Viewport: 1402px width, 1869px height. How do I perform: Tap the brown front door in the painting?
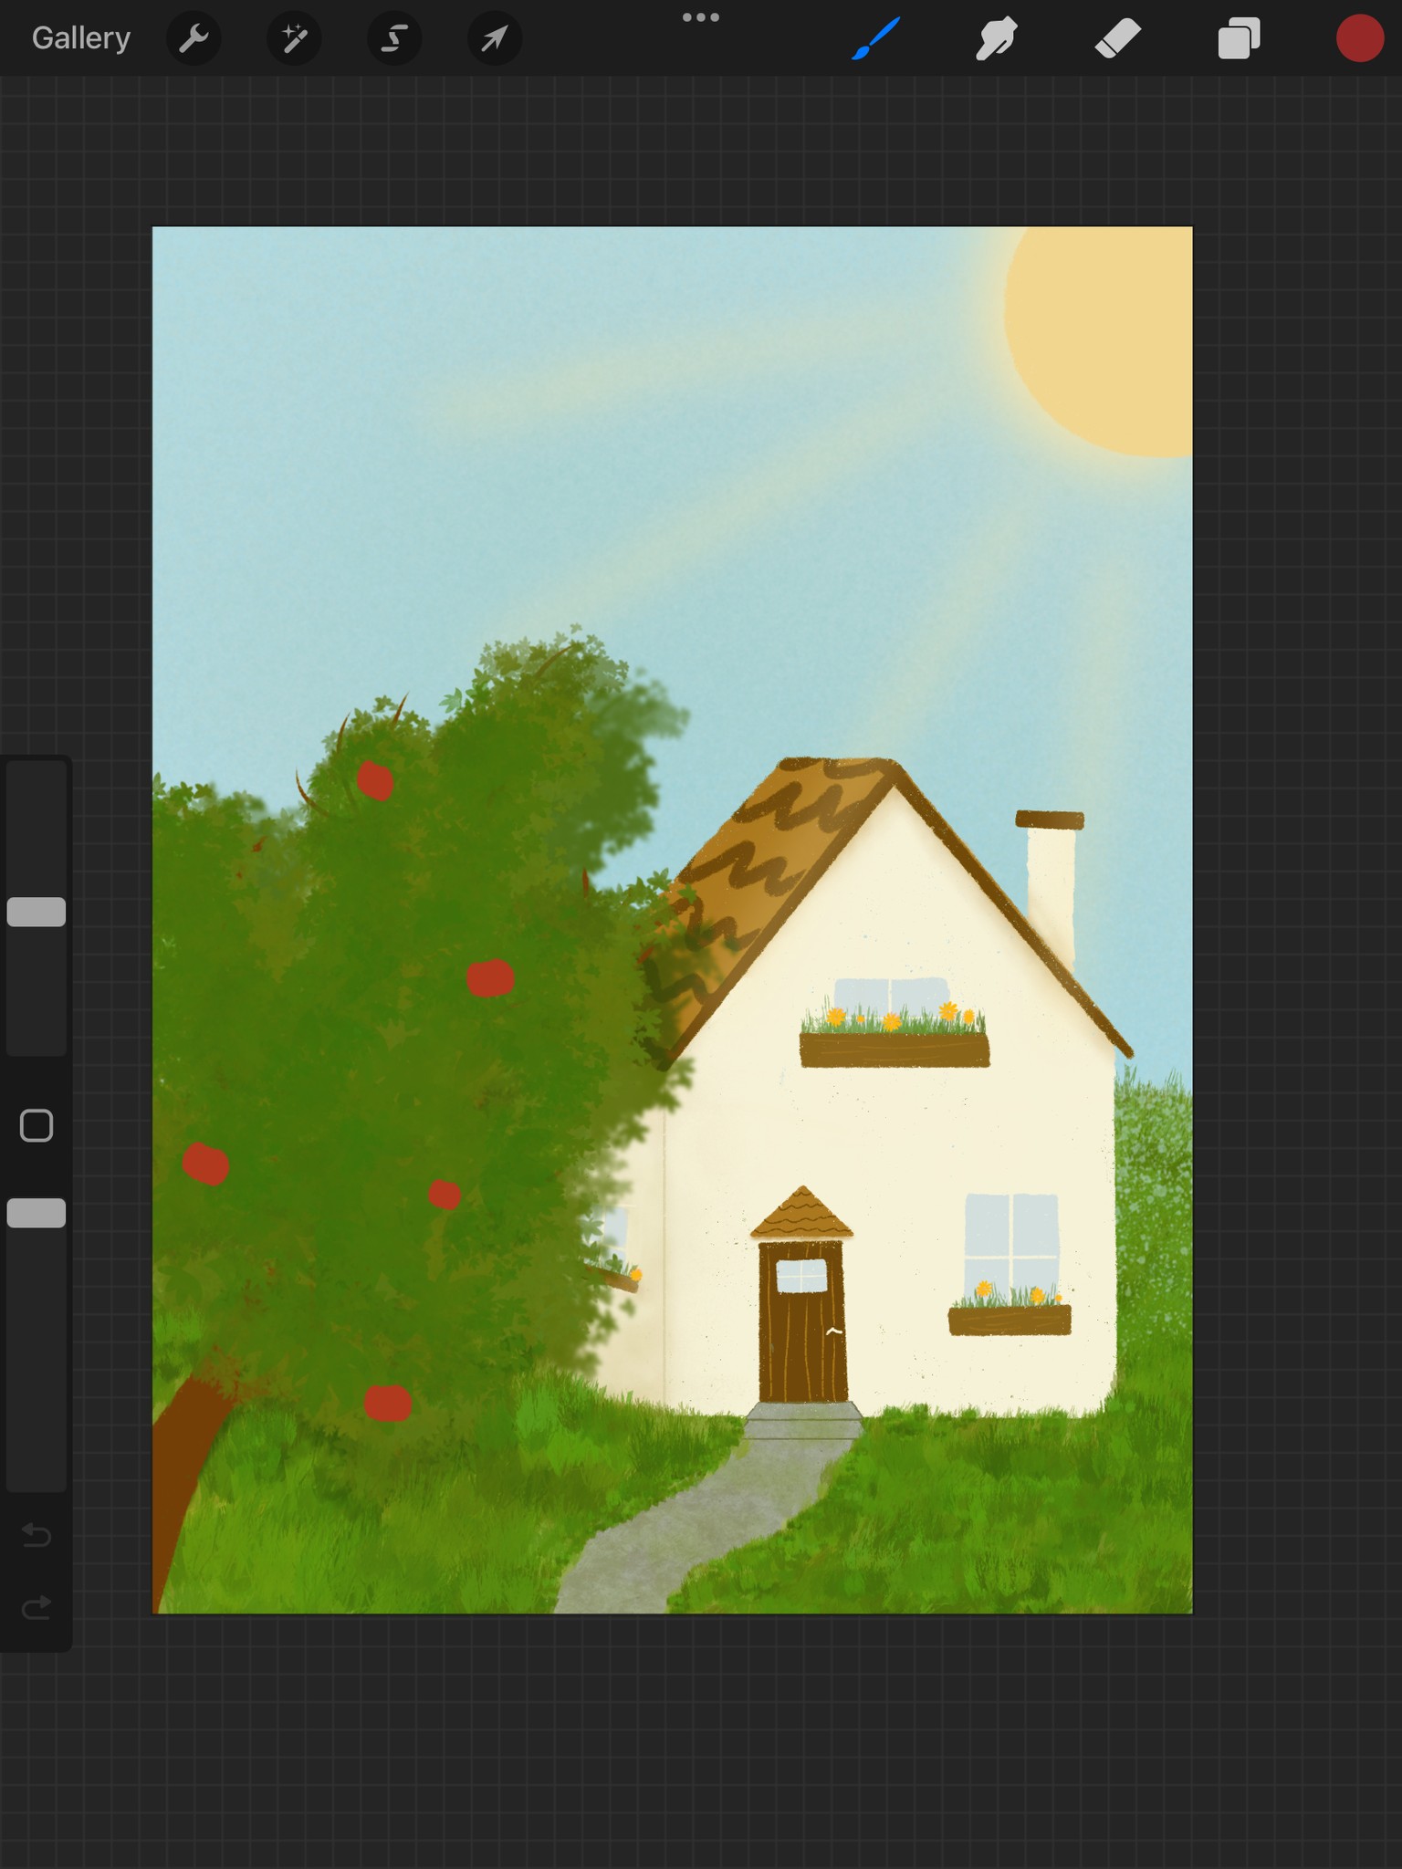(x=802, y=1321)
